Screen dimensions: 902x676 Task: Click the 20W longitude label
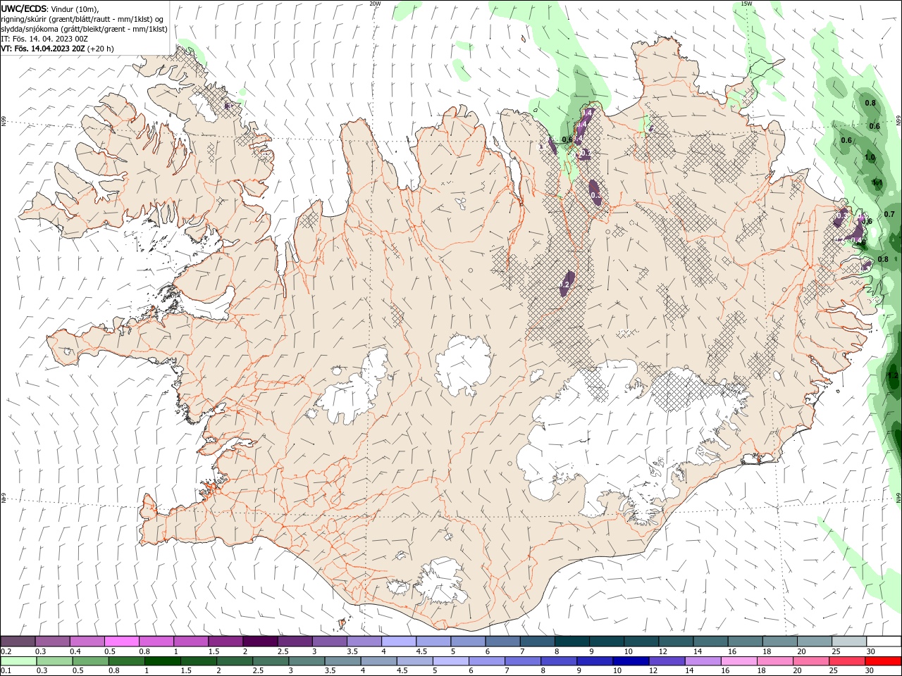[375, 4]
